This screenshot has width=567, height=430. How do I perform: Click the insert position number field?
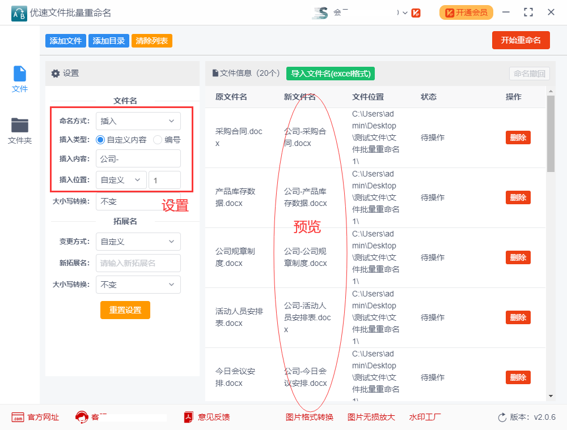pyautogui.click(x=164, y=180)
